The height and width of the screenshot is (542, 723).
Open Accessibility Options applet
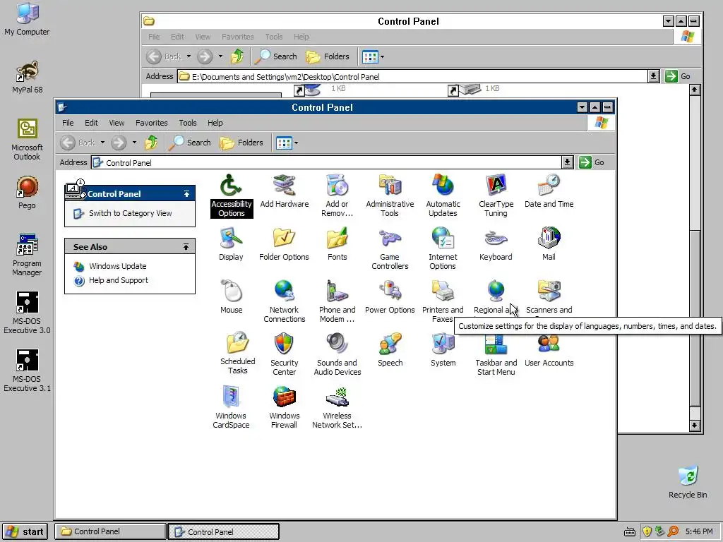click(x=232, y=195)
